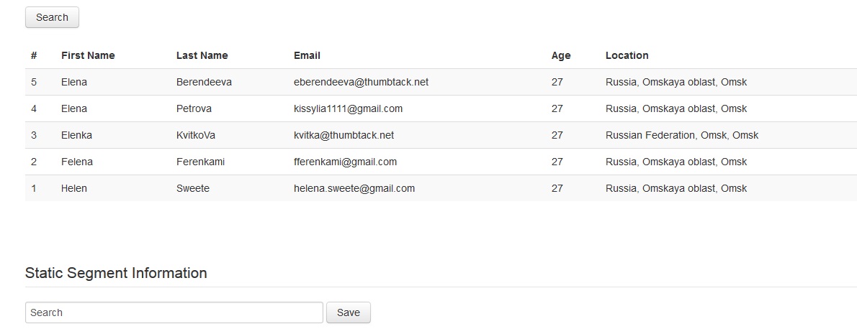857x329 pixels.
Task: Click email helena.sweete@gmail.com
Action: 354,188
